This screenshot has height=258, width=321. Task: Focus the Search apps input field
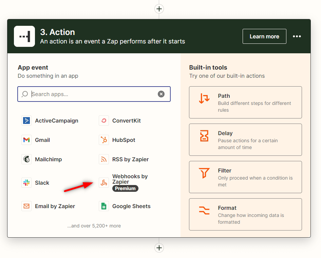point(94,94)
